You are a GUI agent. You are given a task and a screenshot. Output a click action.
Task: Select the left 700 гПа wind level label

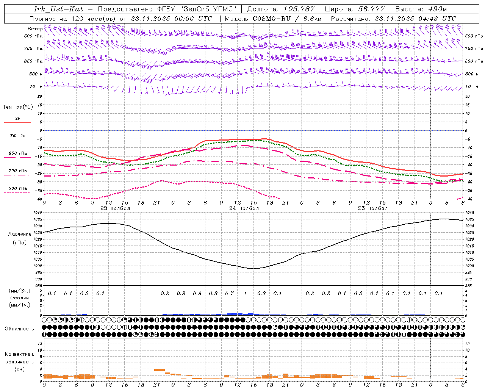click(33, 48)
